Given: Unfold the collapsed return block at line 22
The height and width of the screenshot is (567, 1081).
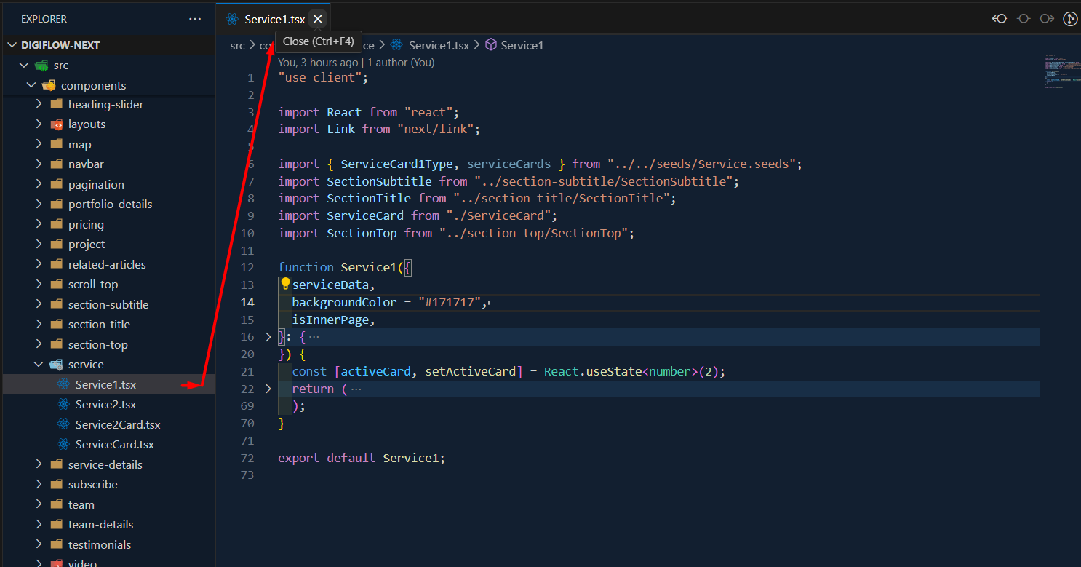Looking at the screenshot, I should point(268,389).
